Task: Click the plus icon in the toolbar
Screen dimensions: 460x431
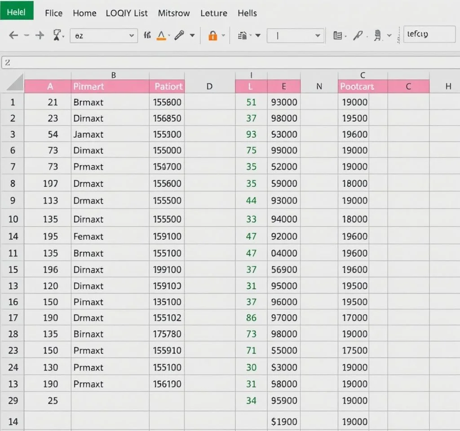Action: 40,35
